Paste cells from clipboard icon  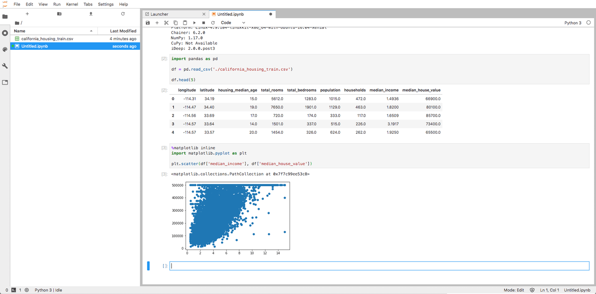tap(185, 23)
